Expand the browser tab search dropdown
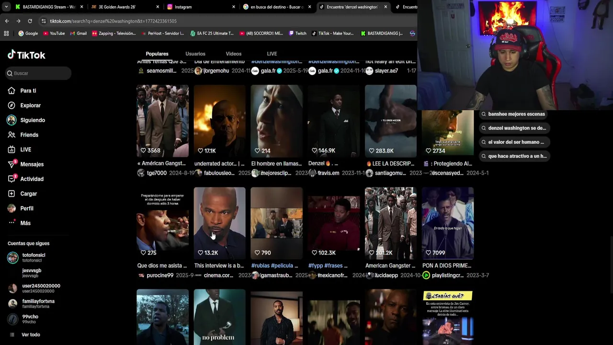 [x=6, y=7]
